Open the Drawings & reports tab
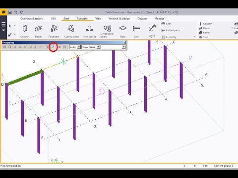The height and width of the screenshot is (178, 238). click(x=32, y=19)
